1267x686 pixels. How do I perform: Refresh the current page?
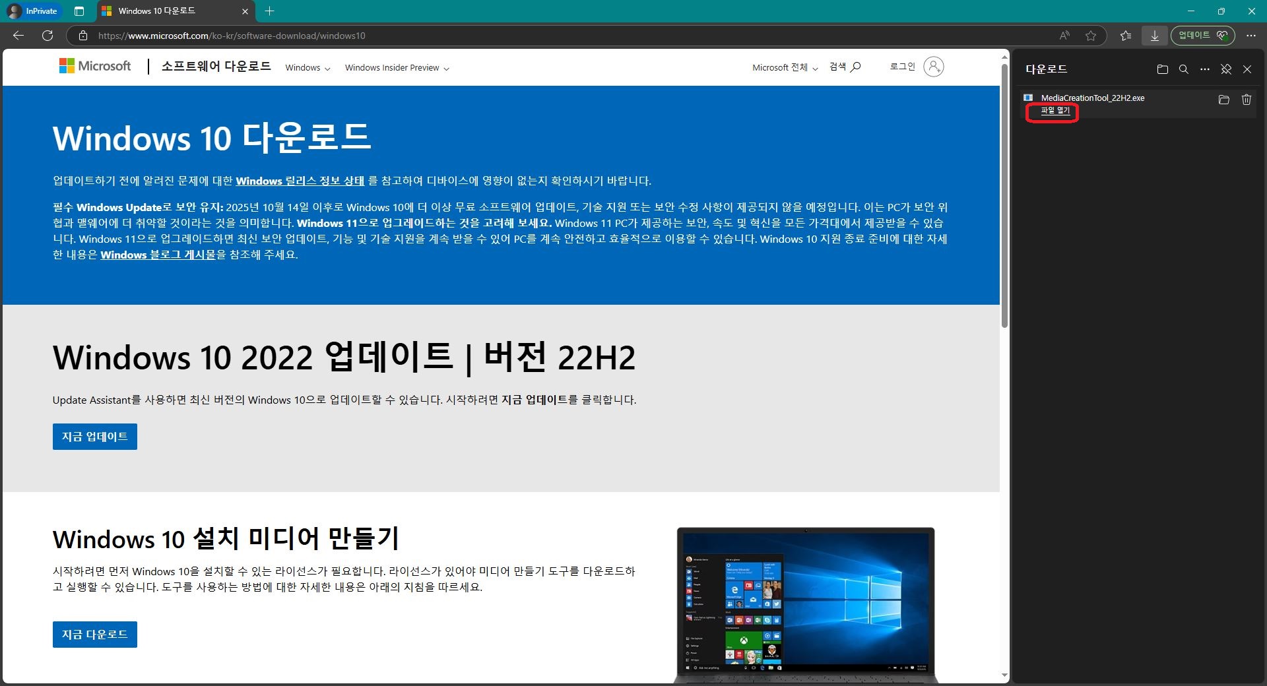(48, 36)
